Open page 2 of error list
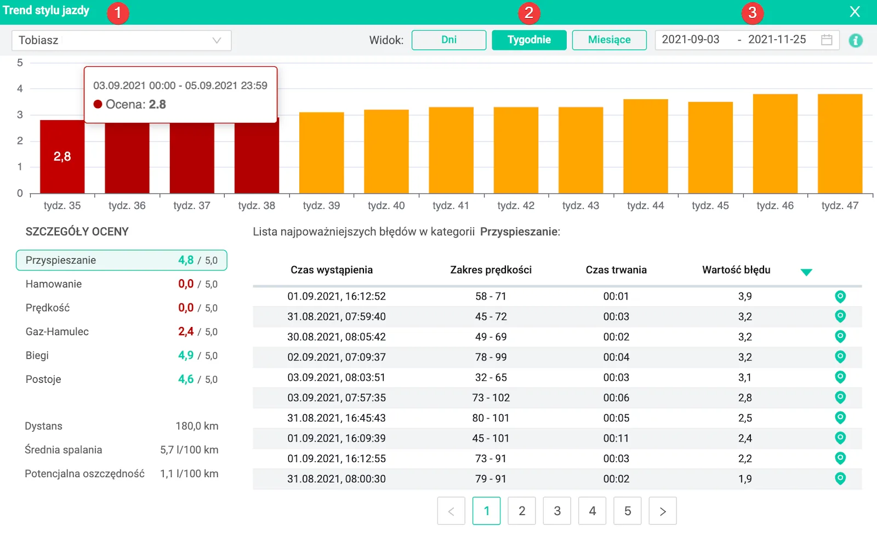 (x=522, y=511)
